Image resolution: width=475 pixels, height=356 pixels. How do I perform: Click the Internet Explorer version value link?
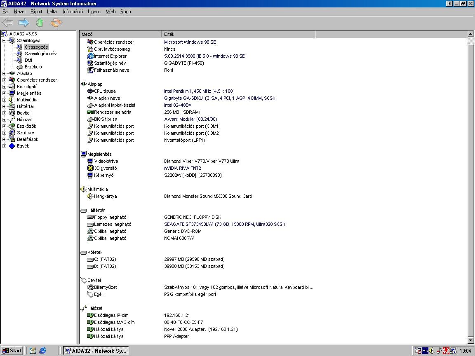click(x=205, y=56)
